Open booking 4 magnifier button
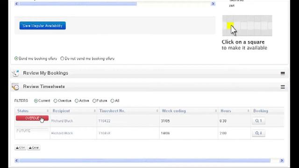The width and height of the screenshot is (299, 168). coord(258,133)
